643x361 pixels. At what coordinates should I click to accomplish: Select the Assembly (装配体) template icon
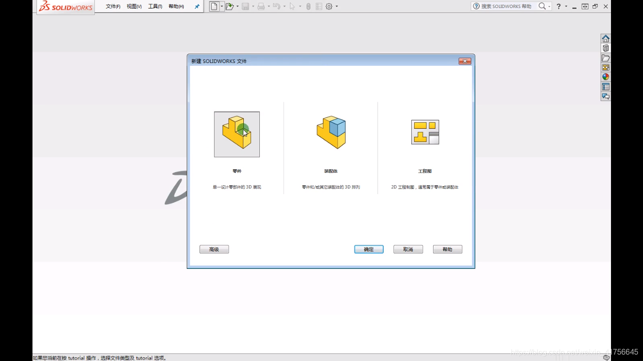(x=331, y=132)
